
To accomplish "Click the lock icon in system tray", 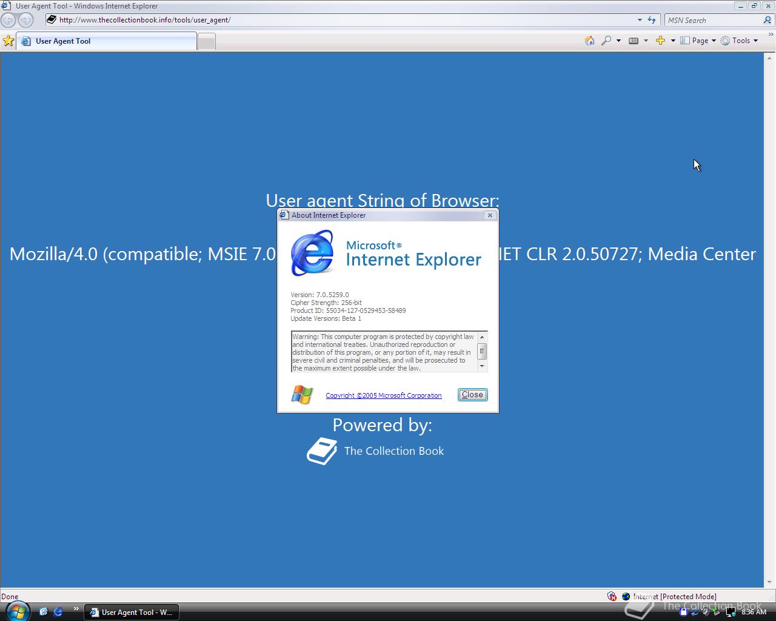I will [x=684, y=612].
